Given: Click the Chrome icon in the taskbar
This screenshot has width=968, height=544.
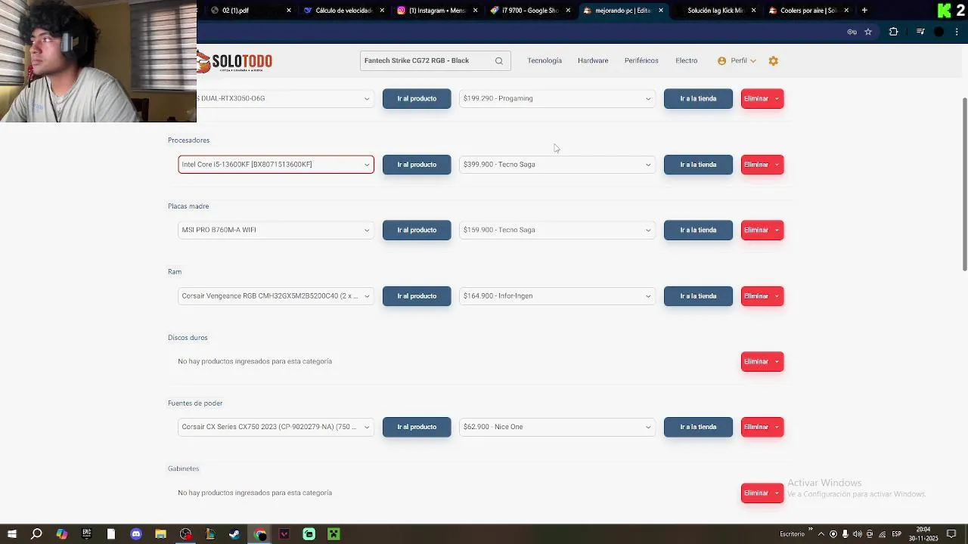Looking at the screenshot, I should (x=260, y=534).
